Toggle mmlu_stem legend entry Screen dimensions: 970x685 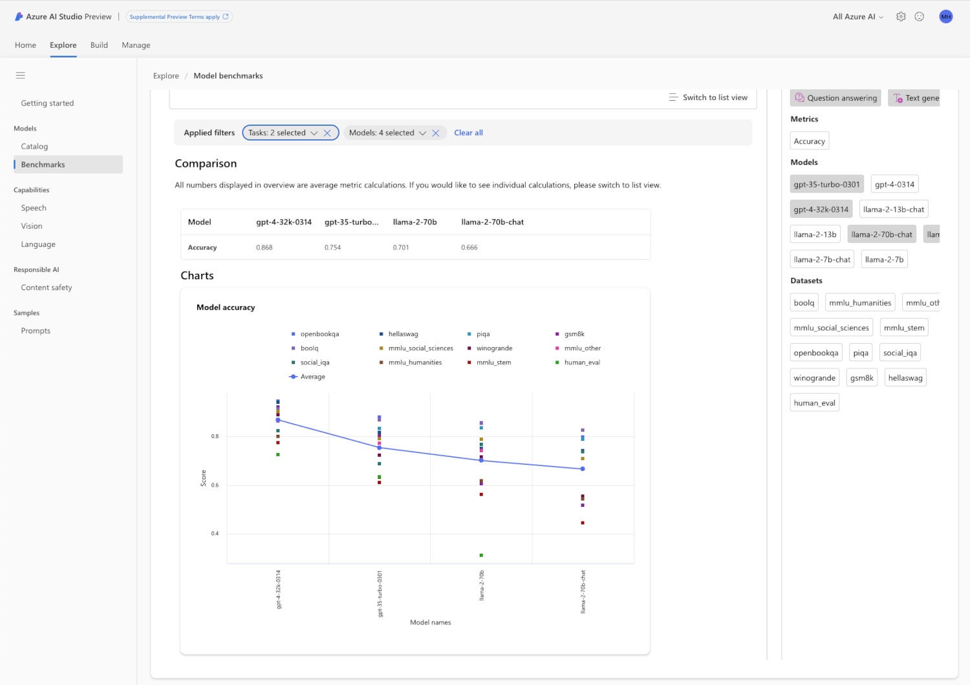click(x=489, y=363)
